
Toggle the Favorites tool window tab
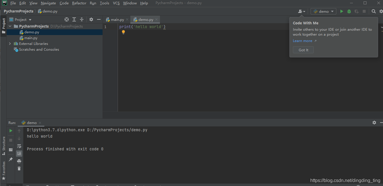click(x=3, y=171)
